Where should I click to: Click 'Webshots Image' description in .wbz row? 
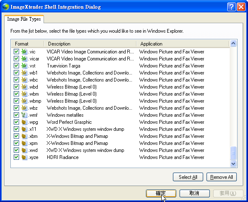pos(89,108)
